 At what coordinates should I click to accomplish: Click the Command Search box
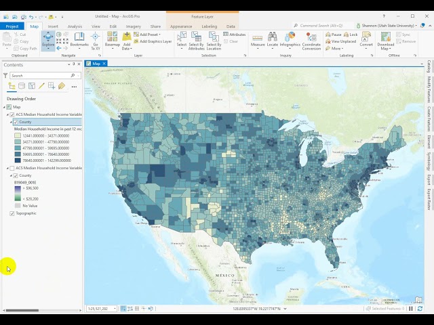(323, 26)
